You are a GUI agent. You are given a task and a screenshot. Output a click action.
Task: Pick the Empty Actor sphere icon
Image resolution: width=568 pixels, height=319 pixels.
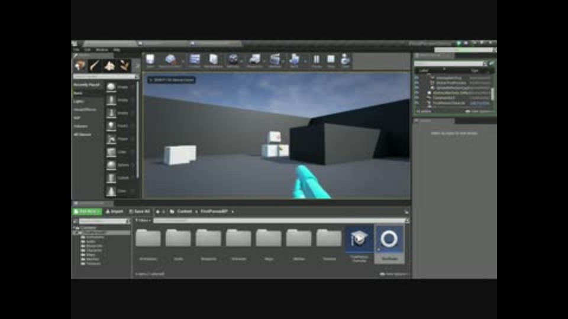(111, 87)
